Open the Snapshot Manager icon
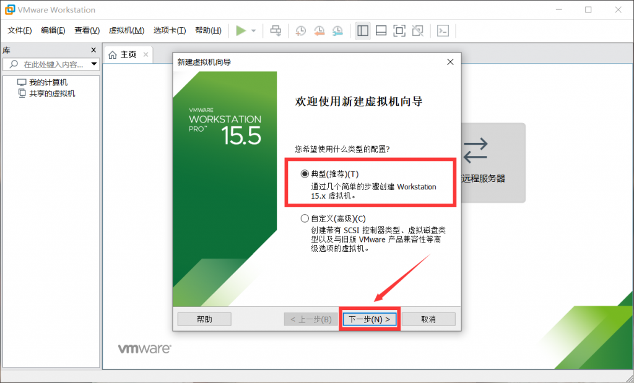The image size is (634, 383). coord(337,31)
